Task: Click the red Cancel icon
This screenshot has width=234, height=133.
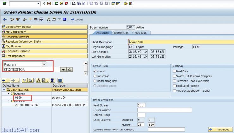Action: tap(66, 3)
